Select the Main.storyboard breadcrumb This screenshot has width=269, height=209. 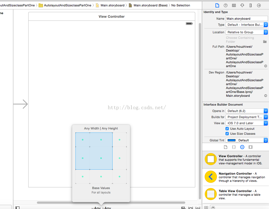click(110, 5)
